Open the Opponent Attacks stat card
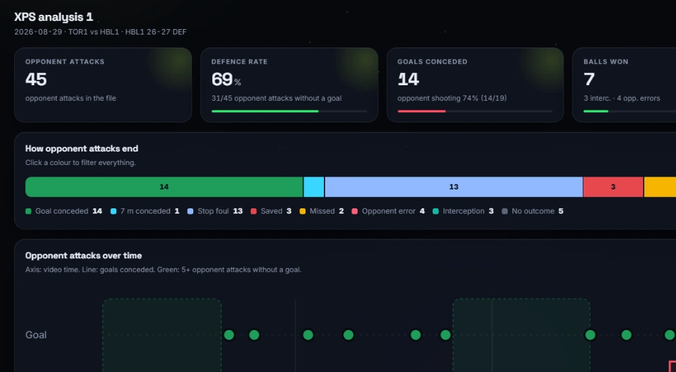Viewport: 676px width, 372px height. [x=103, y=85]
